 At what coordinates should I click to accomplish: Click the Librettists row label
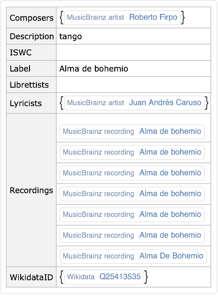click(x=32, y=85)
